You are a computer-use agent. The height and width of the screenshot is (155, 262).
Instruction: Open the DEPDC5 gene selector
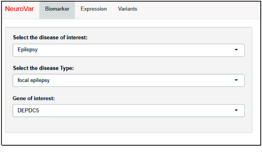[x=129, y=111]
